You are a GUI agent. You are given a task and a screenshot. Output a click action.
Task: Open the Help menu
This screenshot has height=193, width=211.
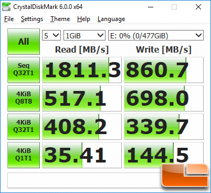(x=83, y=19)
